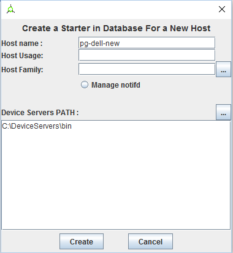
Task: Click the Host Family label
Action: (22, 70)
